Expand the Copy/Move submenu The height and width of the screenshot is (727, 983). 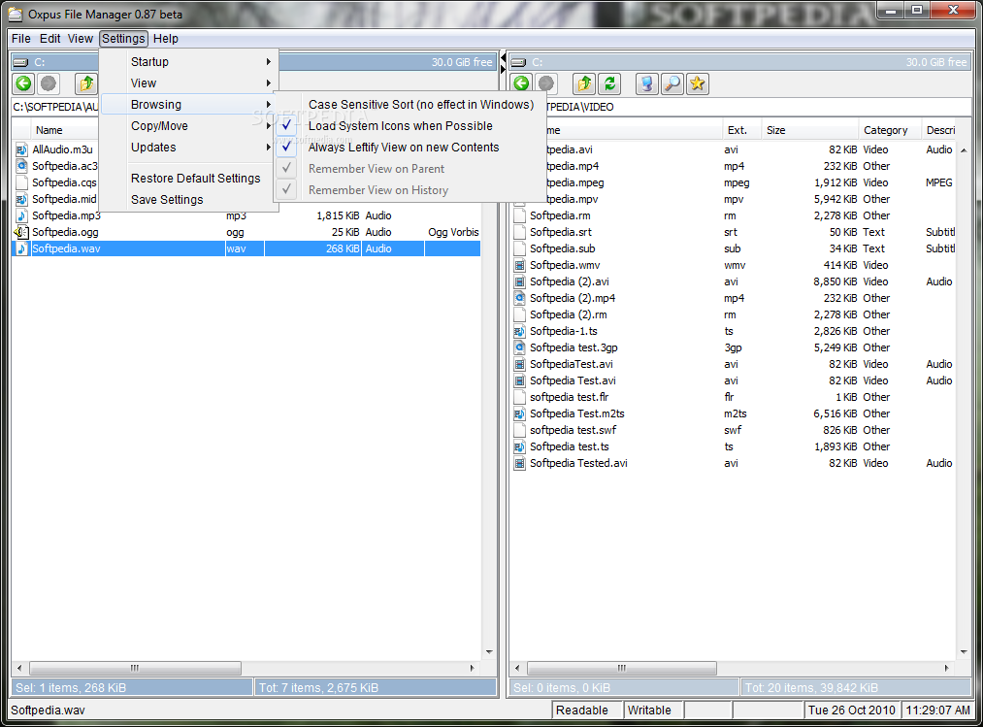[188, 125]
